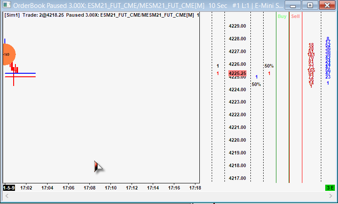Click the green 3 E status indicator
Image resolution: width=338 pixels, height=204 pixels.
330,188
